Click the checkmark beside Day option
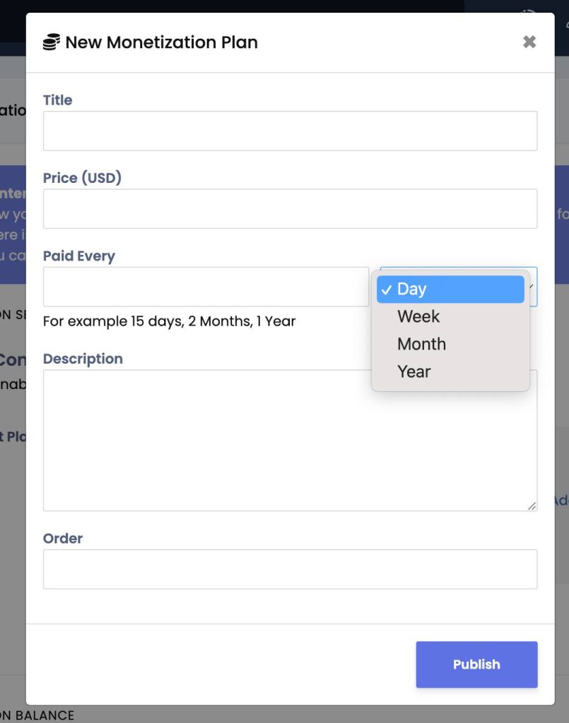The image size is (569, 723). [387, 289]
